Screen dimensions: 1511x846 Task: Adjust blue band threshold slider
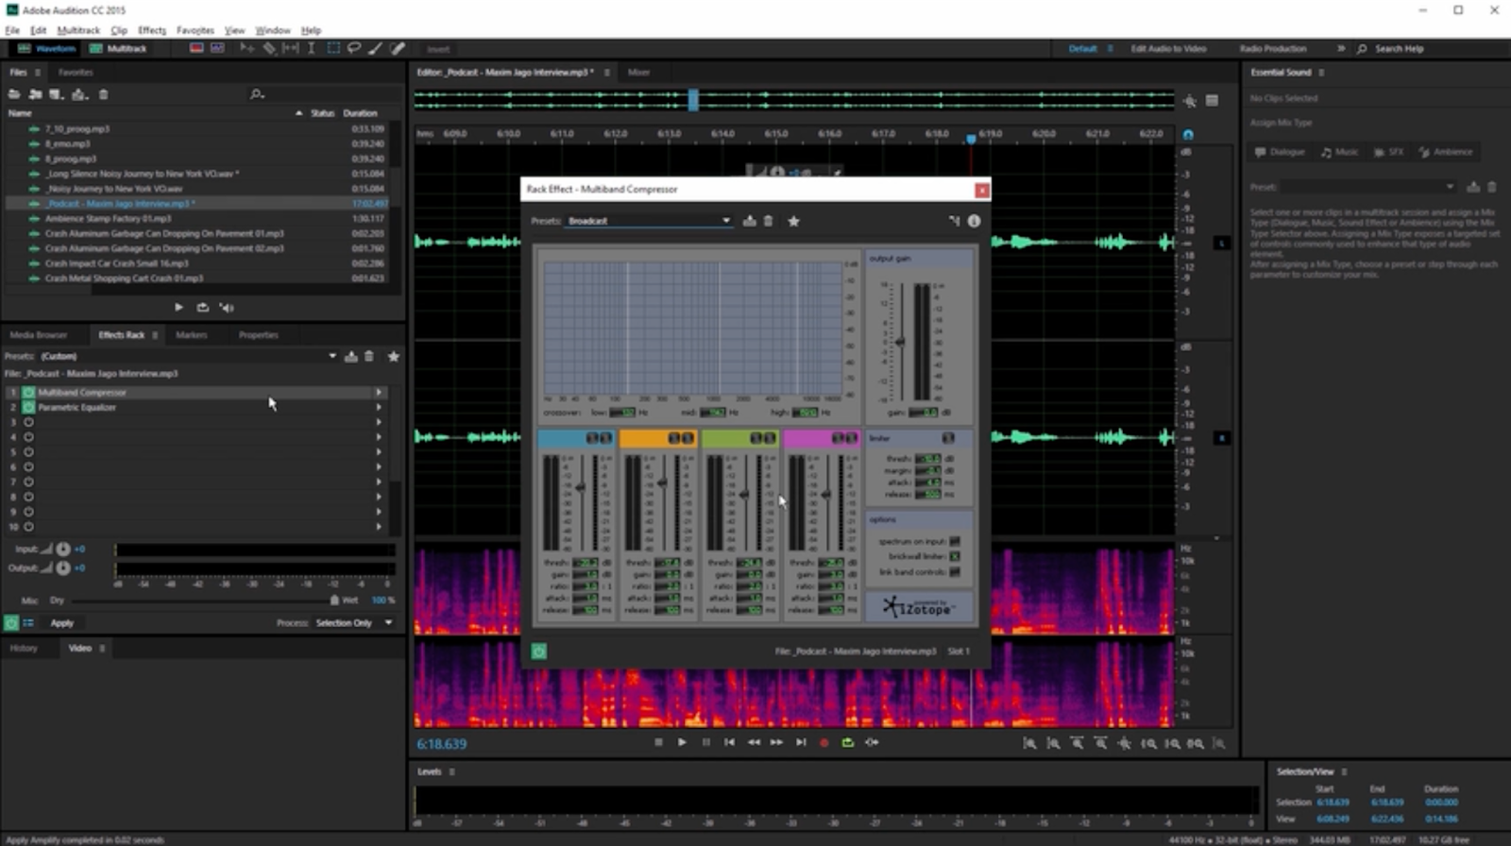[580, 487]
